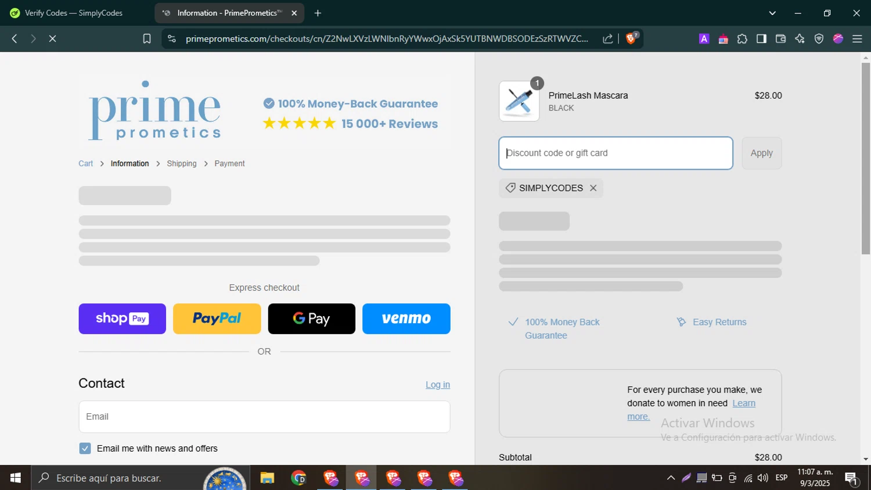Open the Wi-Fi network tray icon

click(x=748, y=478)
